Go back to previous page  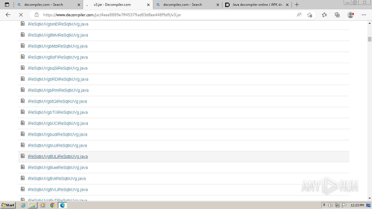tap(8, 15)
